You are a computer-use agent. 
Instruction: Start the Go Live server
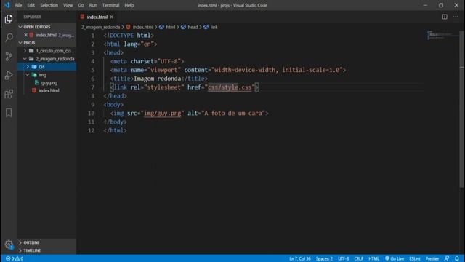point(395,258)
